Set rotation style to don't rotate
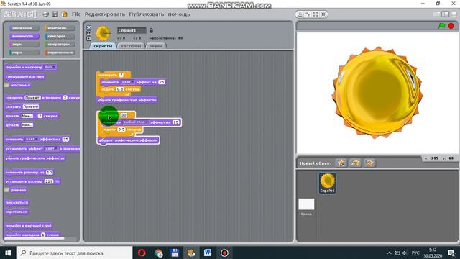Screen dimensions: 460x259 [88, 38]
